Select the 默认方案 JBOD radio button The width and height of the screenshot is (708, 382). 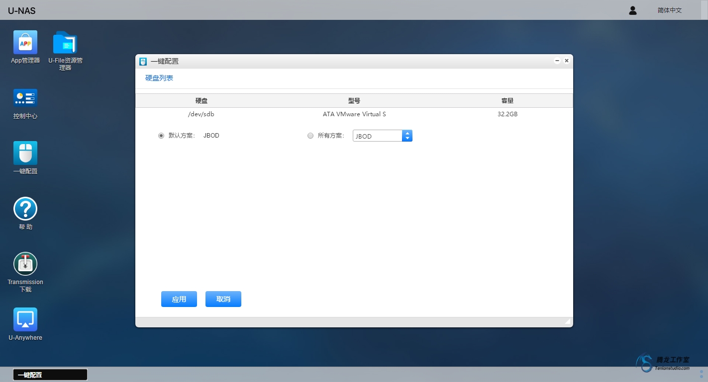tap(161, 136)
